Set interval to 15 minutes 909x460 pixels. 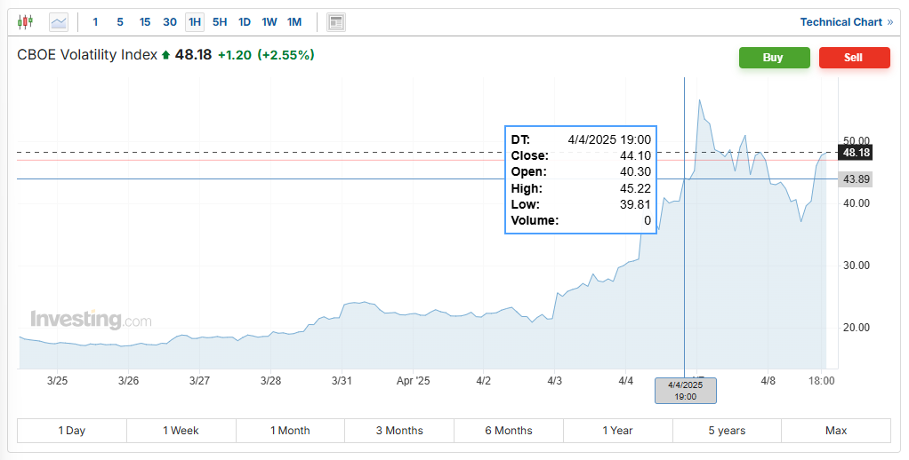[x=145, y=22]
